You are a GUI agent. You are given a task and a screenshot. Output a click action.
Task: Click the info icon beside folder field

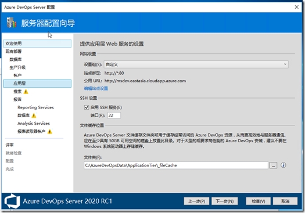tap(284, 165)
